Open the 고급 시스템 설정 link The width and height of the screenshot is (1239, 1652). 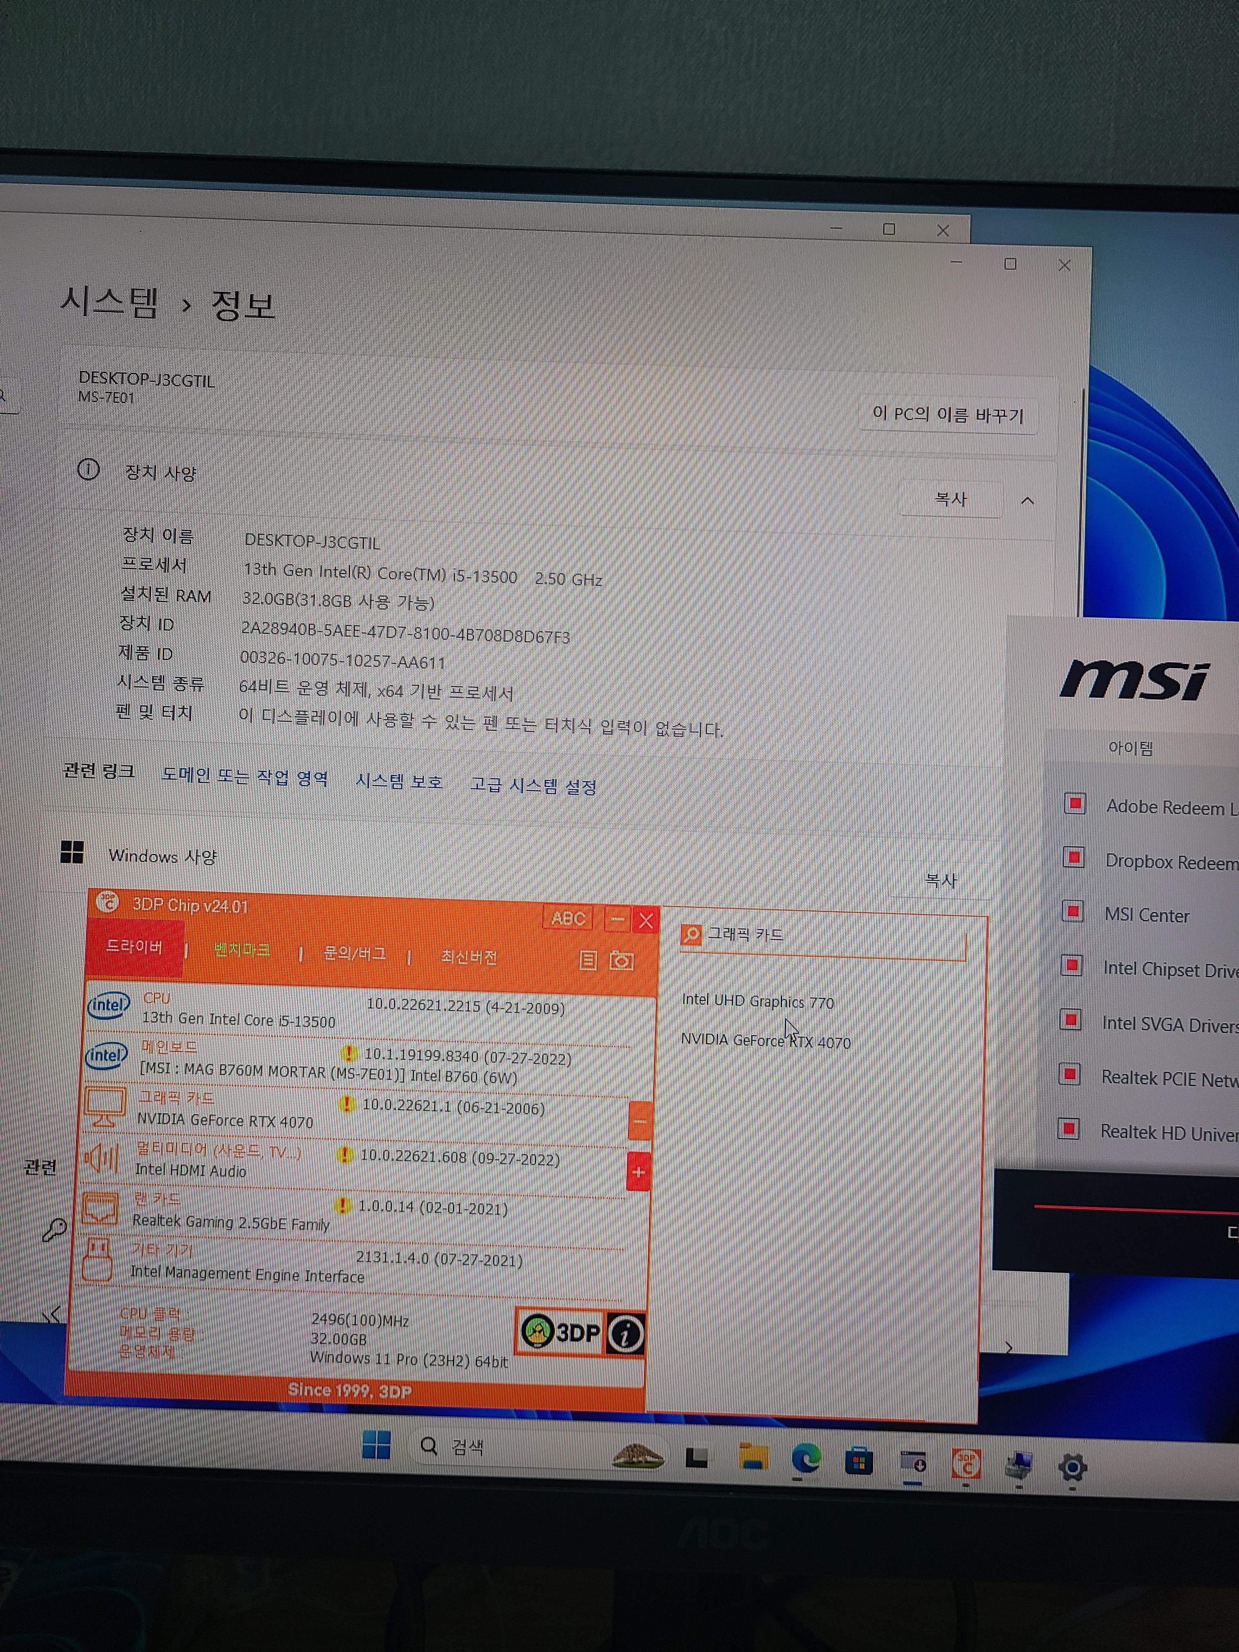533,785
